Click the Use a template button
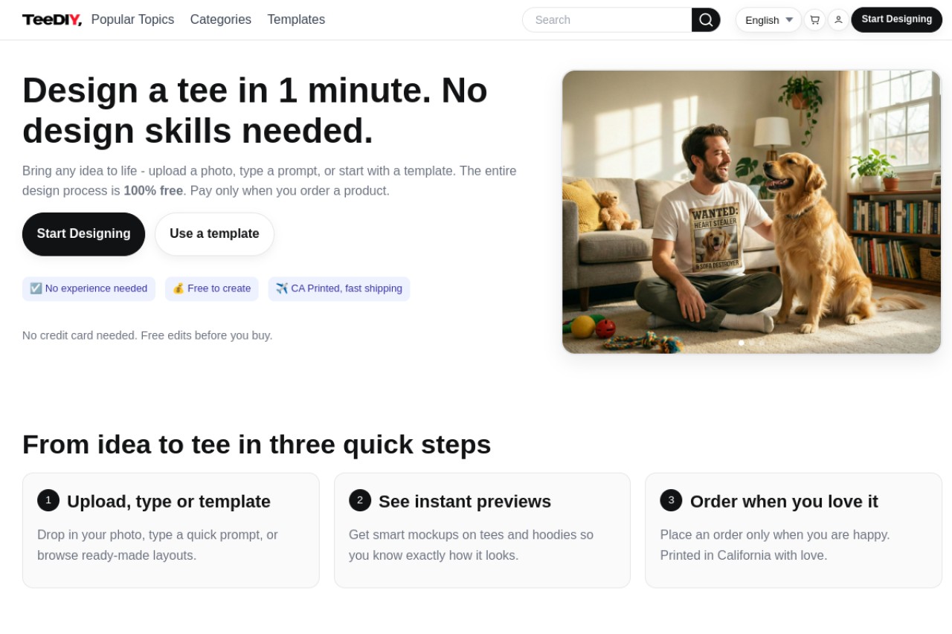 pos(214,234)
